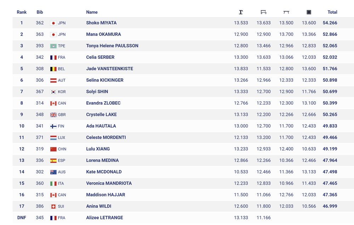Click the Chinese Taipei flag icon

pyautogui.click(x=53, y=46)
